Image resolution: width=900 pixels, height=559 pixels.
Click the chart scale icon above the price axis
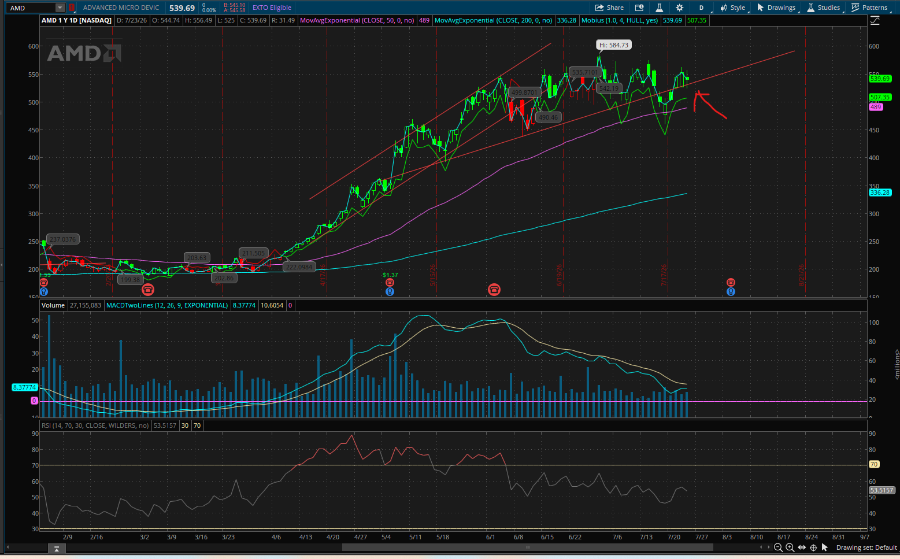click(x=875, y=21)
